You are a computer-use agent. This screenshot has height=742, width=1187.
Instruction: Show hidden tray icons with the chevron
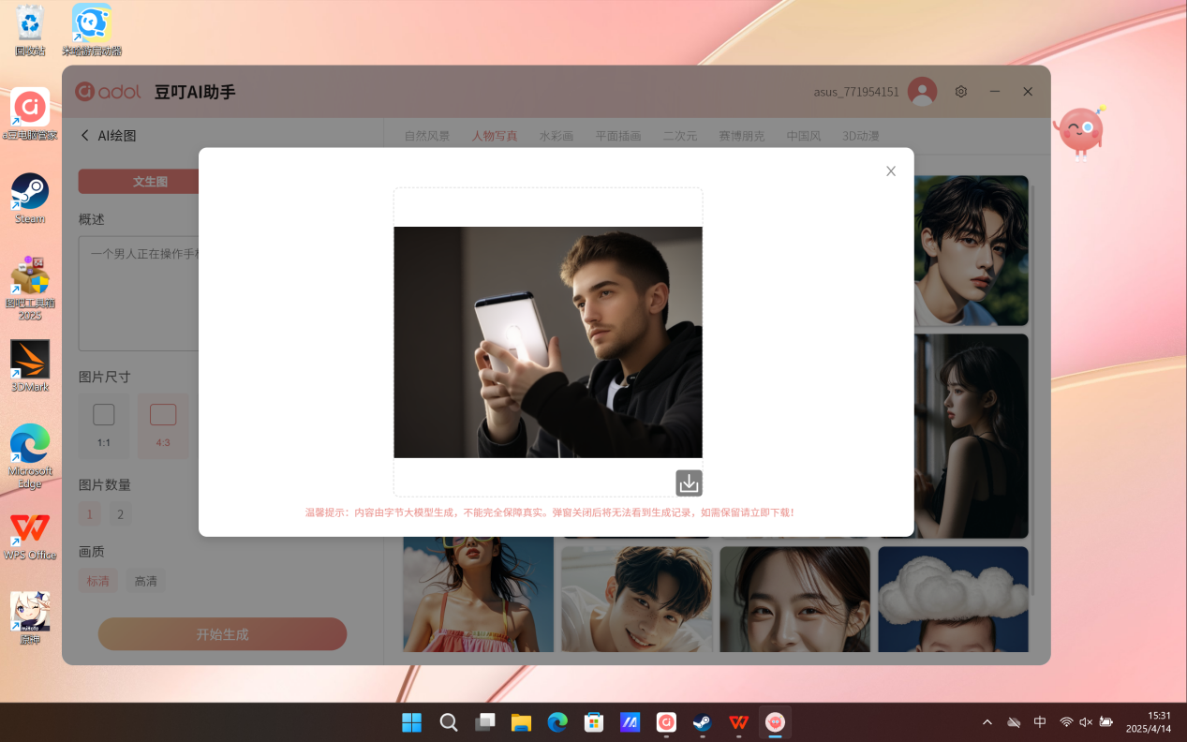click(x=987, y=722)
